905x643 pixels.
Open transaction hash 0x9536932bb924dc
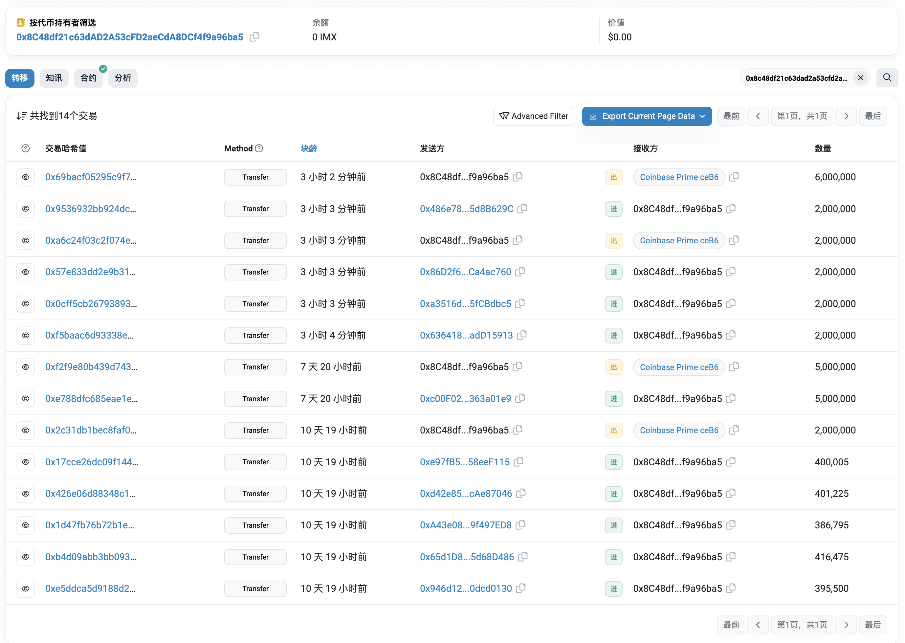90,209
